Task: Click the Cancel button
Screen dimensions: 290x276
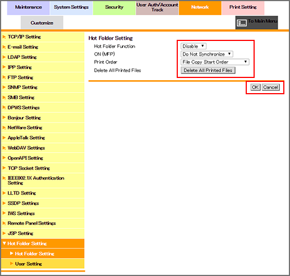Action: tap(270, 87)
